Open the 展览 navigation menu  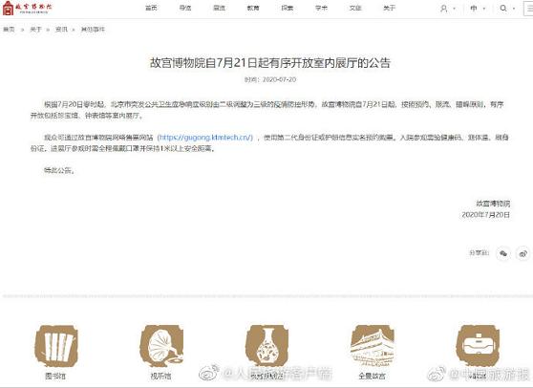pos(220,9)
